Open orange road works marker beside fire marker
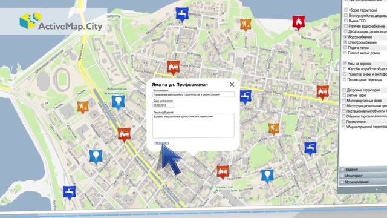The height and width of the screenshot is (218, 387). [246, 25]
